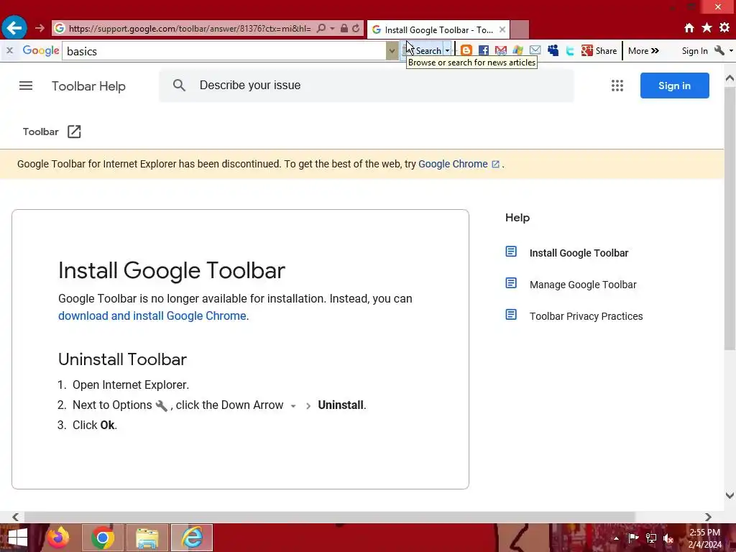Open toolbar Options wrench icon
This screenshot has height=552, width=736.
pos(719,51)
